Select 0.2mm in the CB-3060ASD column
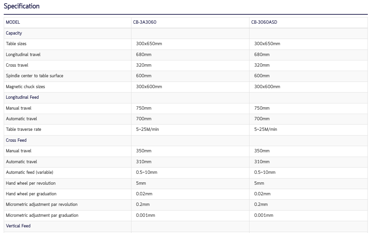Viewport: 370px width, 233px height. 261,204
